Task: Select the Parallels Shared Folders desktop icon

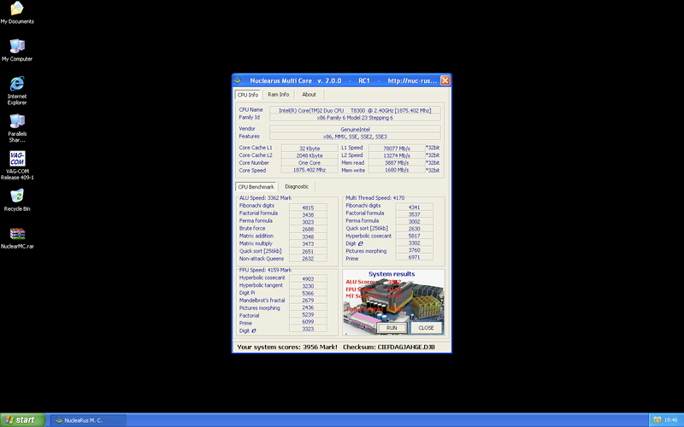Action: 17,128
